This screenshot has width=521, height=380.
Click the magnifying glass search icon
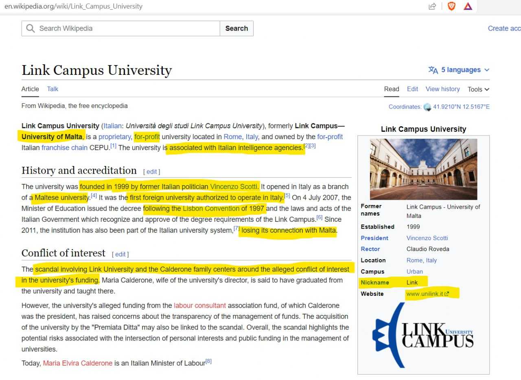[30, 28]
